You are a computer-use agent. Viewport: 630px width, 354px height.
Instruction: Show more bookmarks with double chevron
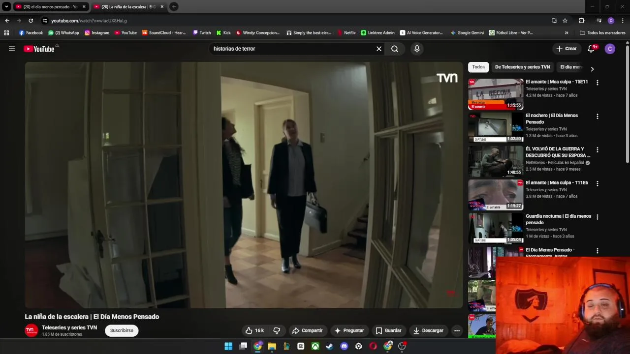tap(567, 33)
